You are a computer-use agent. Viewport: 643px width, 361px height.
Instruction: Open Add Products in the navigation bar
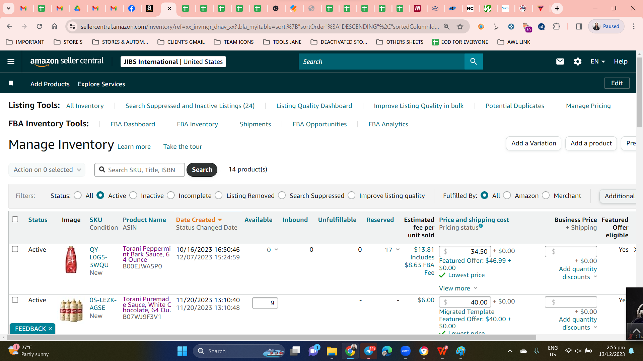[50, 84]
